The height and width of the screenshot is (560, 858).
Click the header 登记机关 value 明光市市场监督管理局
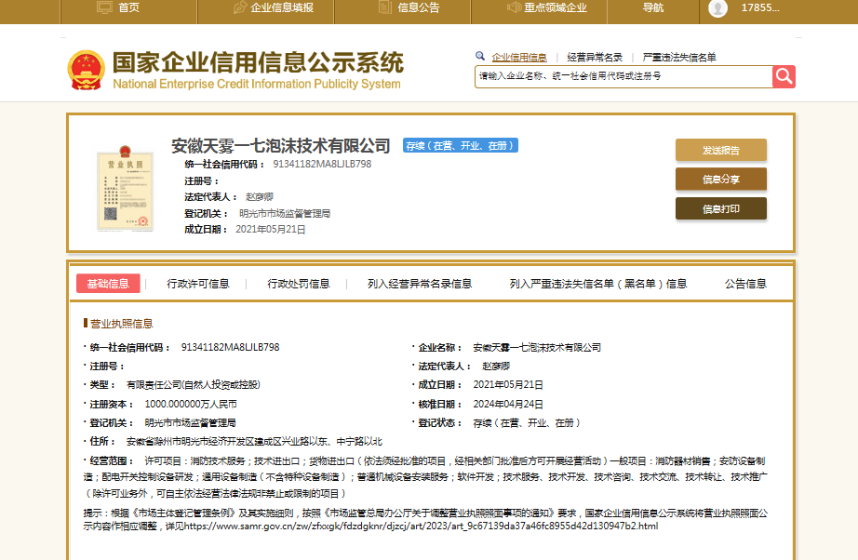pos(285,213)
